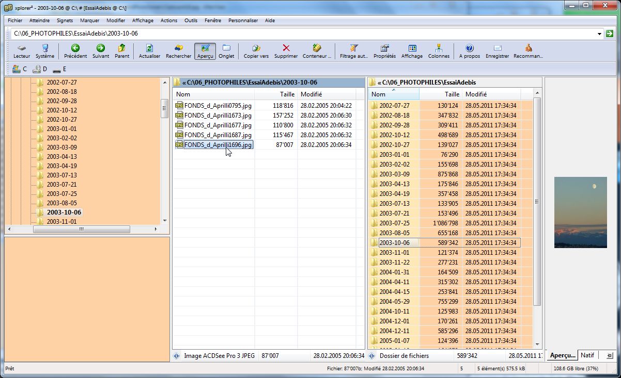Open the Signets menu

pyautogui.click(x=65, y=21)
